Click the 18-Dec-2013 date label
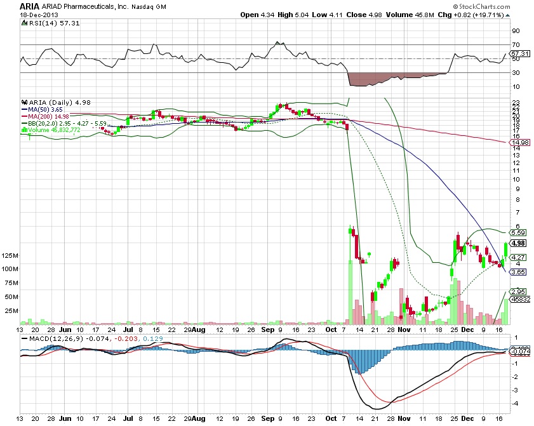This screenshot has width=534, height=426. click(39, 15)
